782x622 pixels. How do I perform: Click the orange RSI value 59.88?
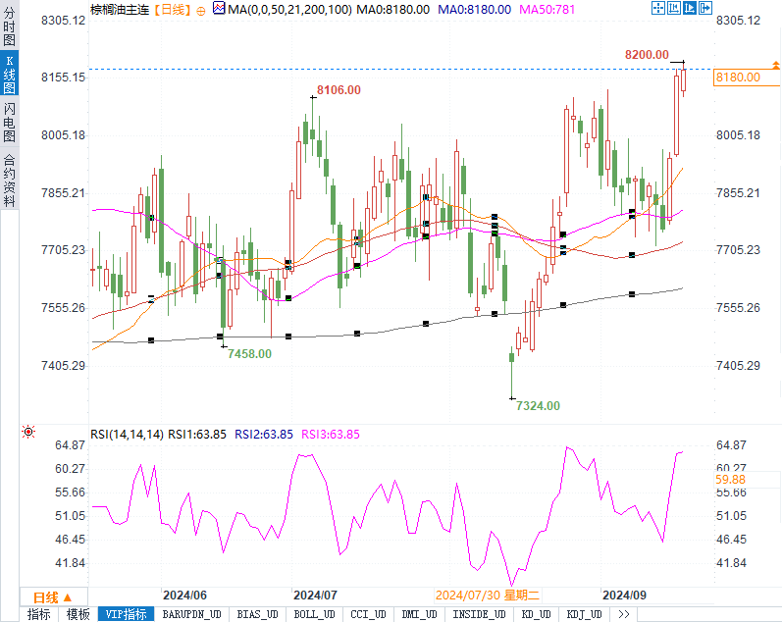pyautogui.click(x=731, y=480)
